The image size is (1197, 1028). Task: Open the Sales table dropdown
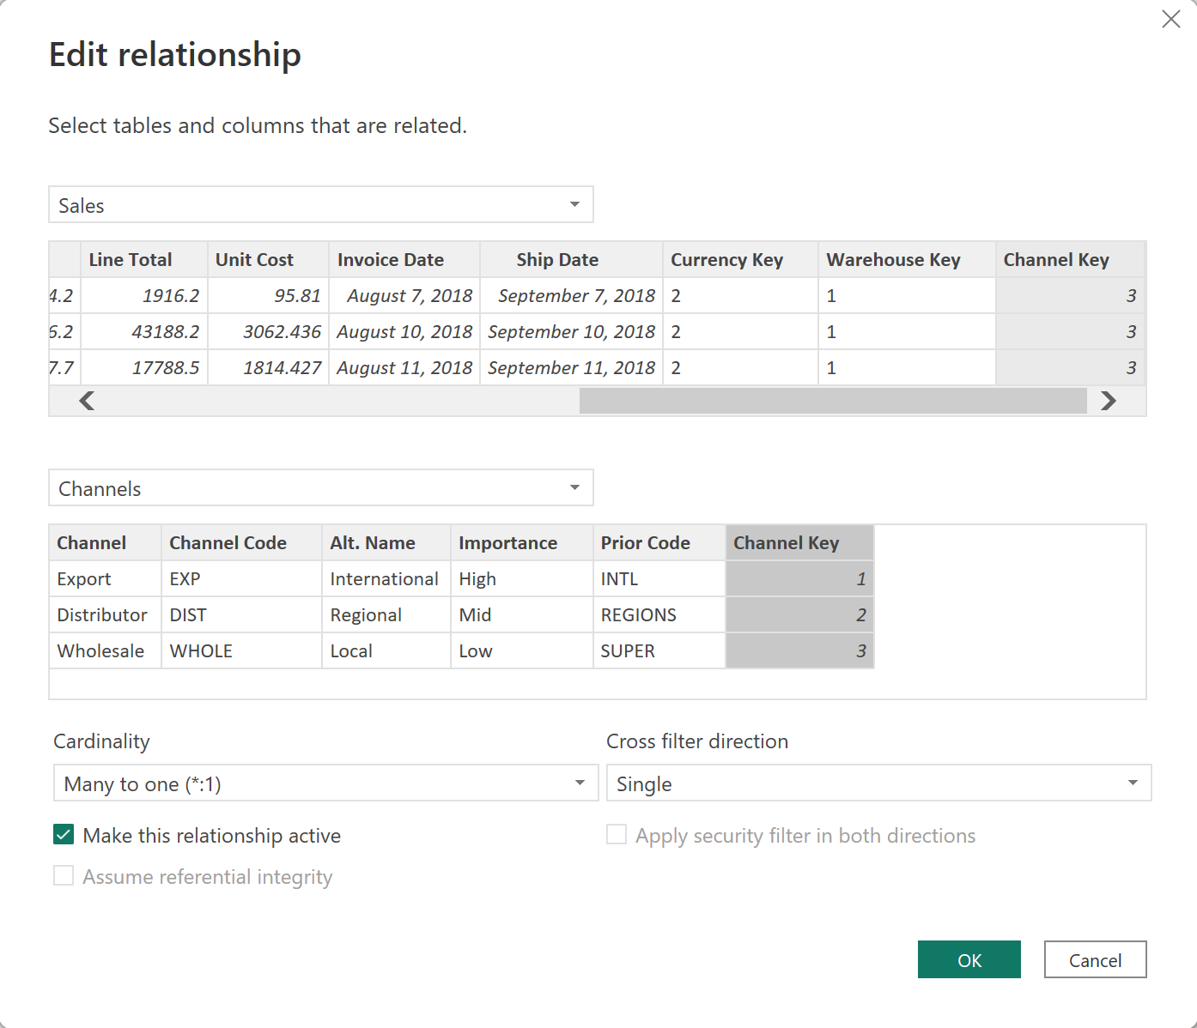(x=321, y=205)
